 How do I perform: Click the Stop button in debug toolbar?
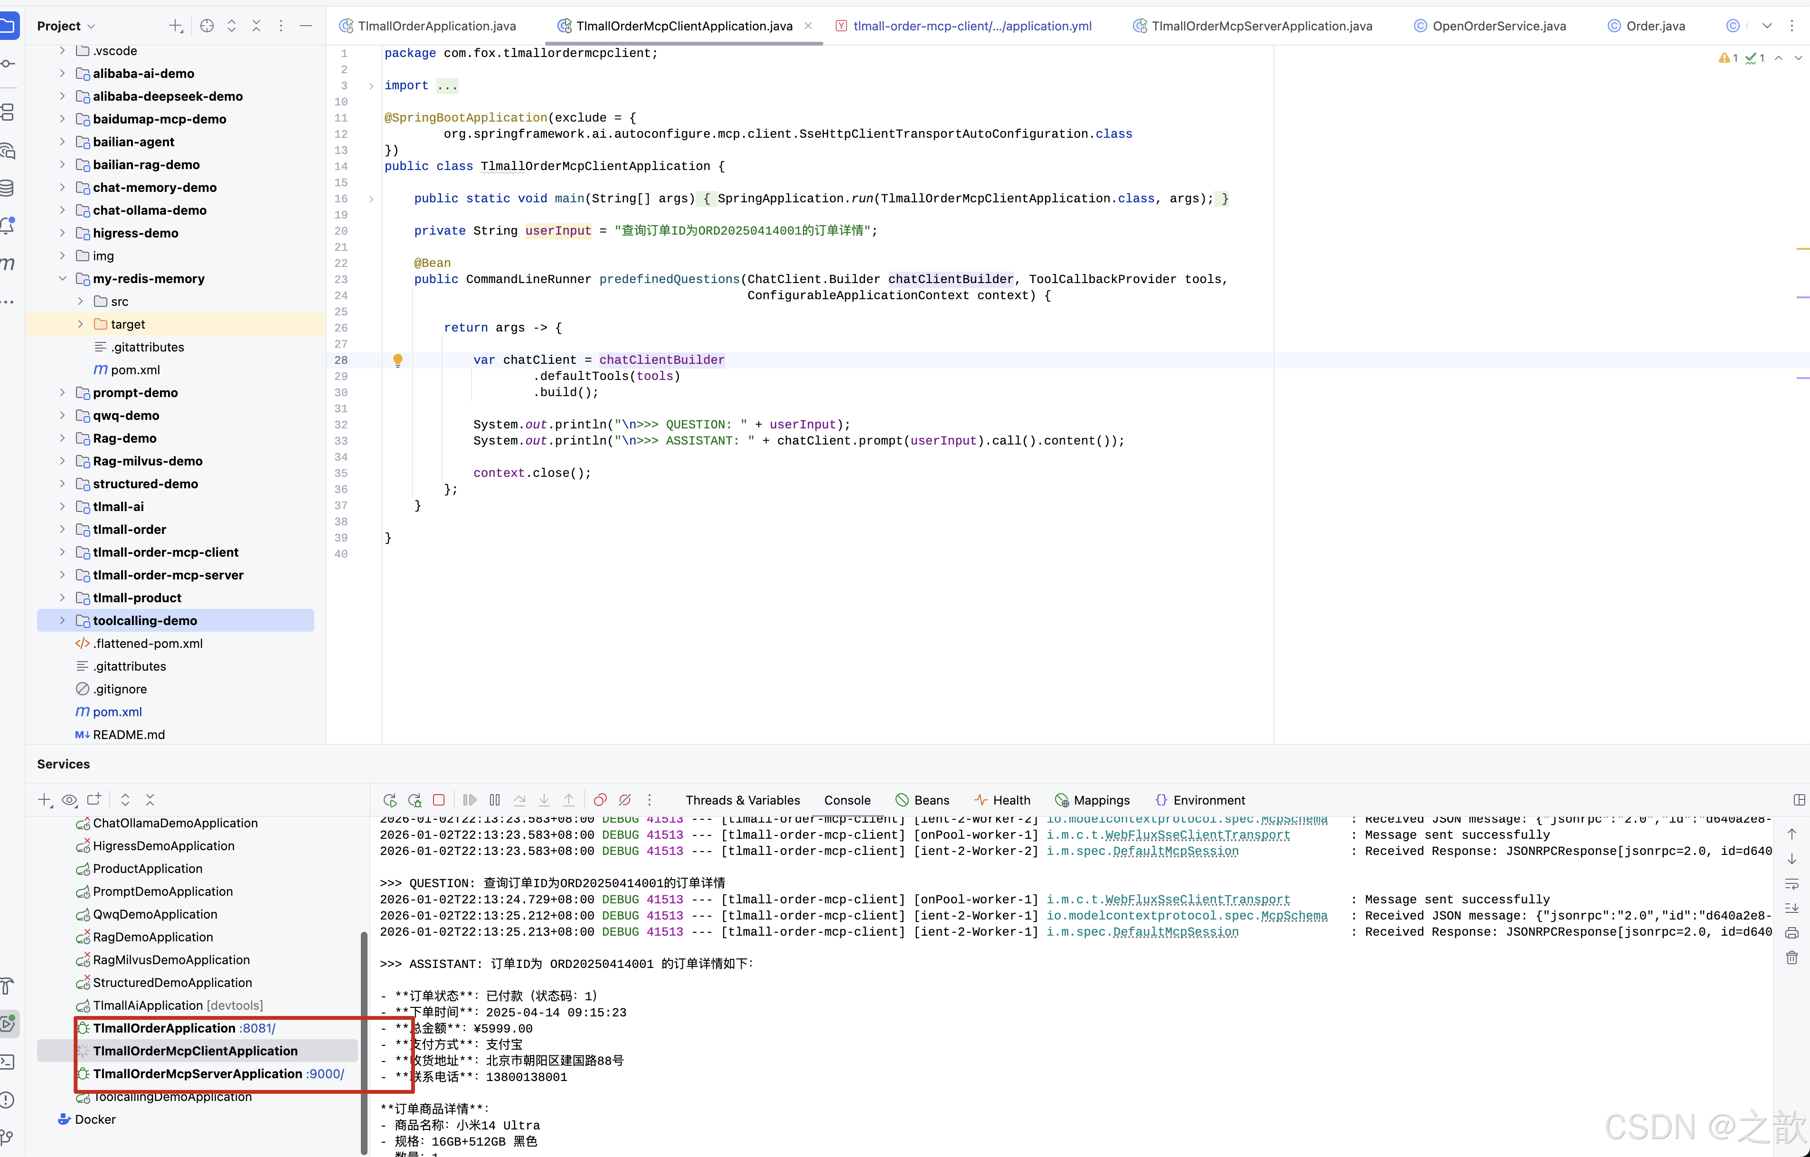click(439, 800)
